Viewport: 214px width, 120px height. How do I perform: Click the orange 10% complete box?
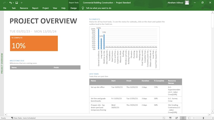(34, 43)
